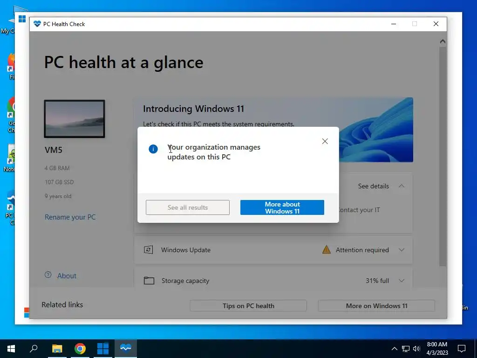This screenshot has height=358, width=477.
Task: Click the 31% full storage value
Action: [x=377, y=281]
